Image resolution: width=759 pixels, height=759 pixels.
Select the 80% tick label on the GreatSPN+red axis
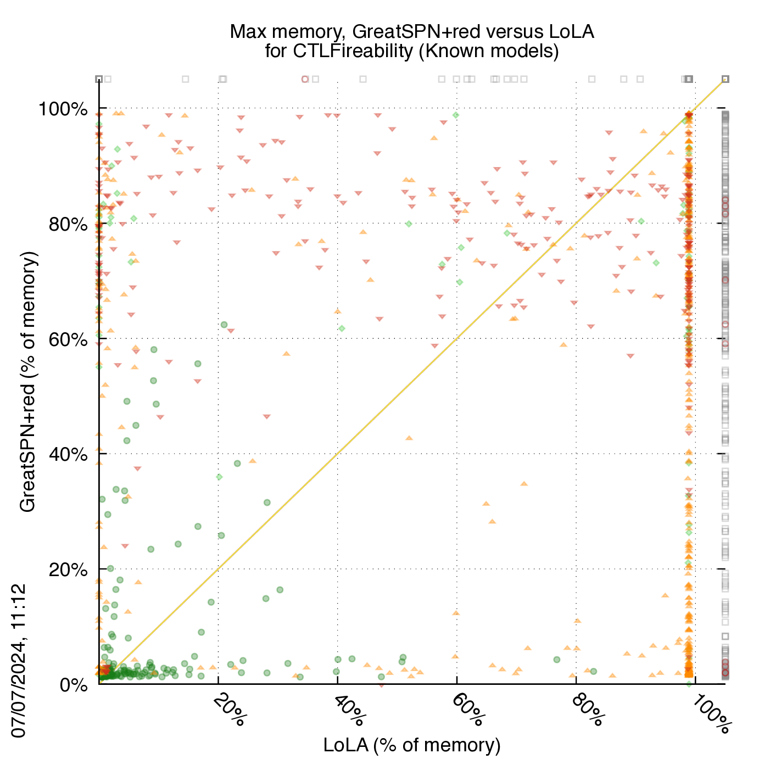[68, 224]
